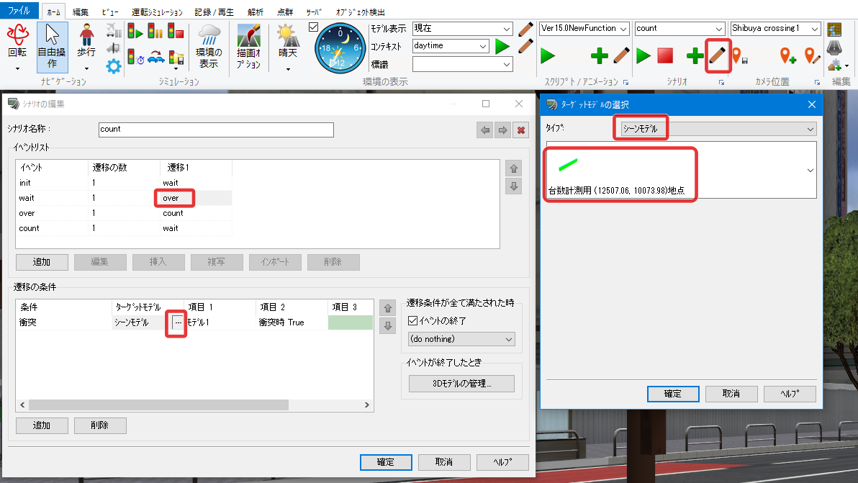Click the シナリオ名称 text field
The width and height of the screenshot is (858, 483).
point(216,130)
